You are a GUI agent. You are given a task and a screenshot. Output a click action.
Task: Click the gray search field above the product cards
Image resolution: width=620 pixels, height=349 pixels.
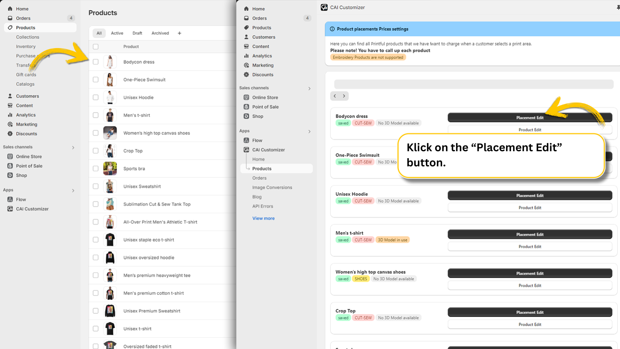[x=474, y=84]
